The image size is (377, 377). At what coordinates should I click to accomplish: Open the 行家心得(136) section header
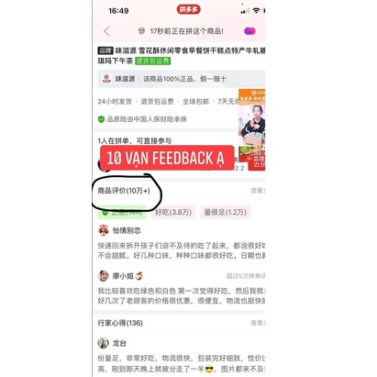click(x=120, y=323)
